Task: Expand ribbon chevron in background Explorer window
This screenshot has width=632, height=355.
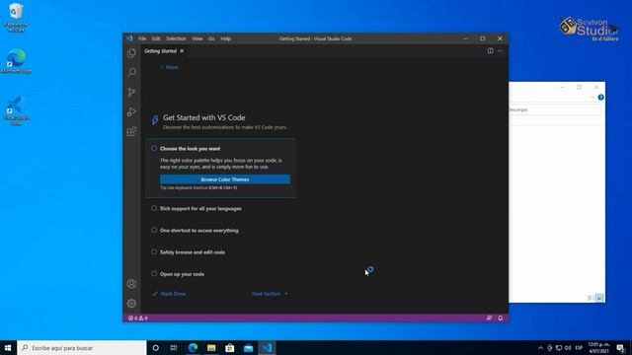Action: coord(592,98)
